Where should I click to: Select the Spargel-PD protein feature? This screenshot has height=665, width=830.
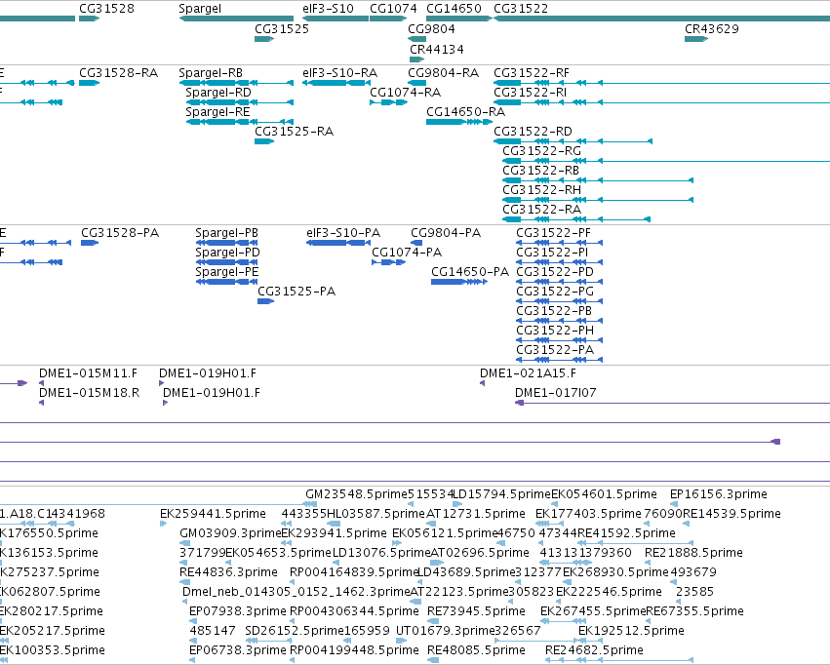point(226,262)
